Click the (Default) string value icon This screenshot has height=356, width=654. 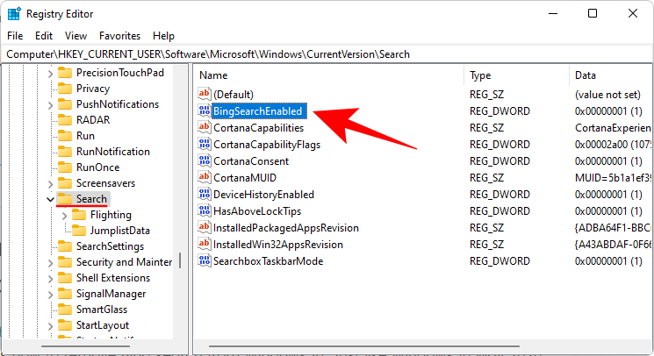[205, 94]
